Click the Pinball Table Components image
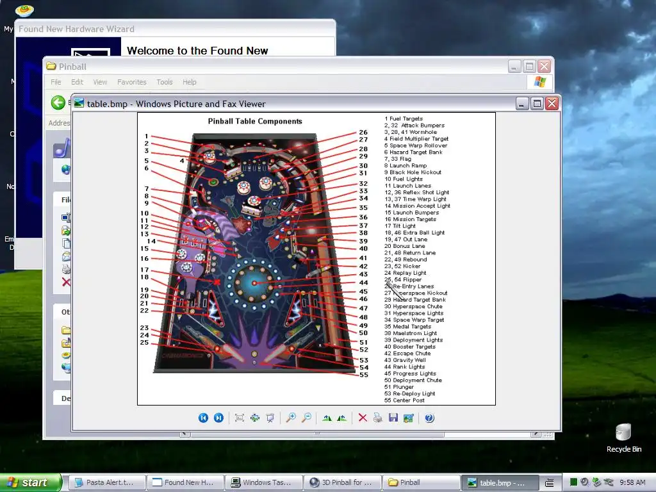 coord(316,259)
